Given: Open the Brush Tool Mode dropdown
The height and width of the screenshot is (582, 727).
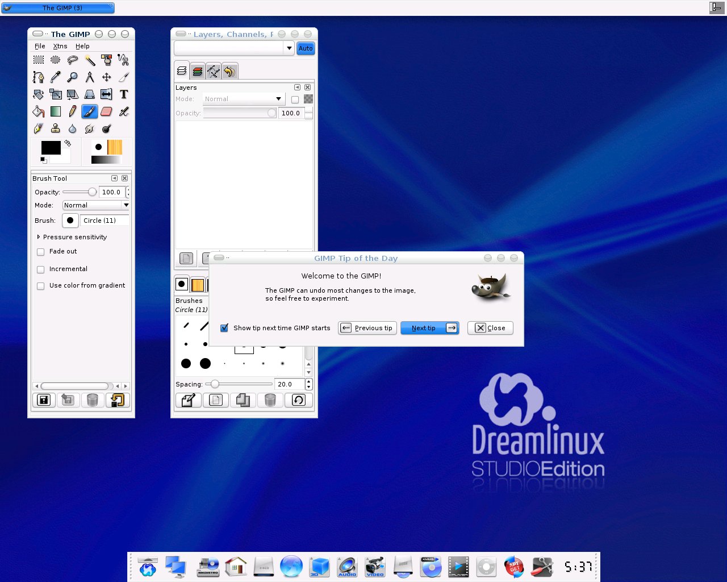Looking at the screenshot, I should 97,205.
